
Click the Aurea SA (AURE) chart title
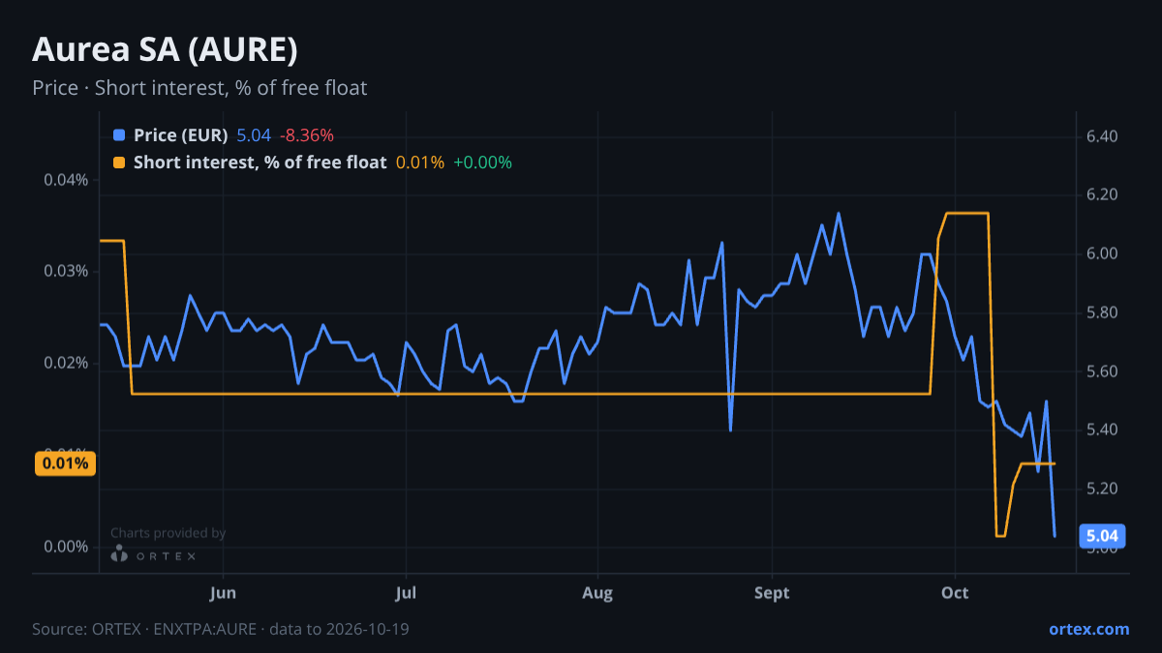[165, 49]
